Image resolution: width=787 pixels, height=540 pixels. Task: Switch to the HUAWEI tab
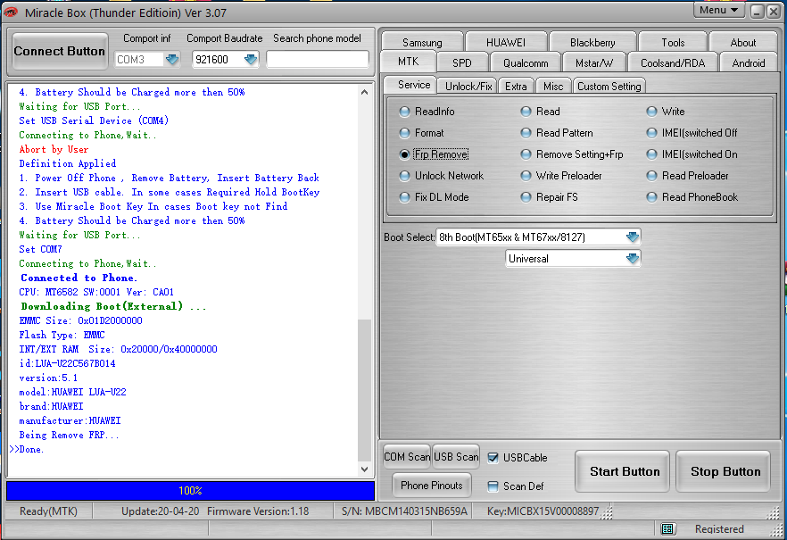click(x=505, y=42)
